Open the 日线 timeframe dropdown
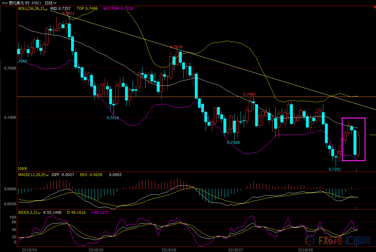 point(50,3)
